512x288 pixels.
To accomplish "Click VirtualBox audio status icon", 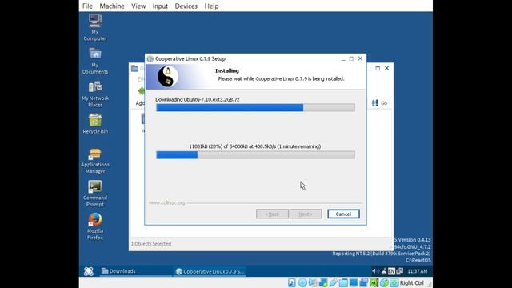I will [x=313, y=282].
